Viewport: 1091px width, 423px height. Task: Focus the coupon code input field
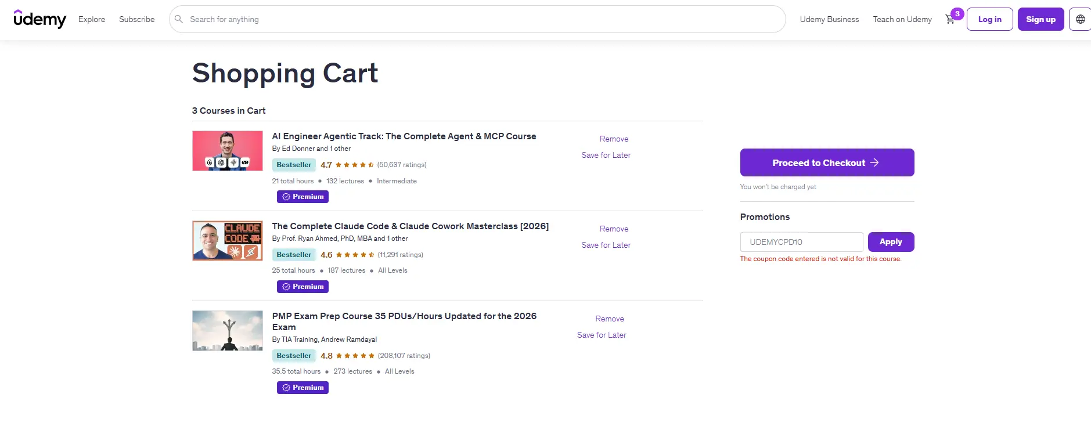click(x=801, y=242)
